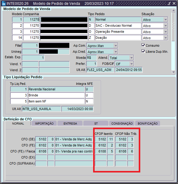Click the INTE0020.26 window icon
178x184 pixels.
point(4,4)
